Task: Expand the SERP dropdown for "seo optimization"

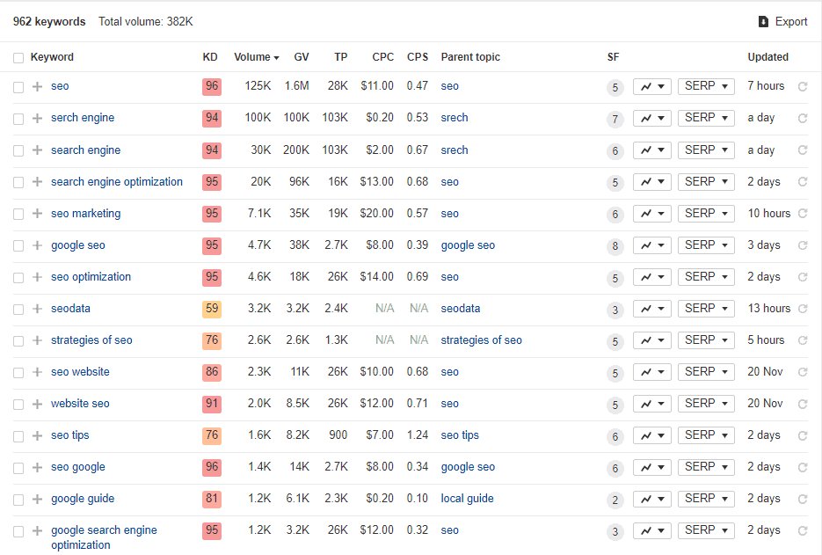Action: coord(705,276)
